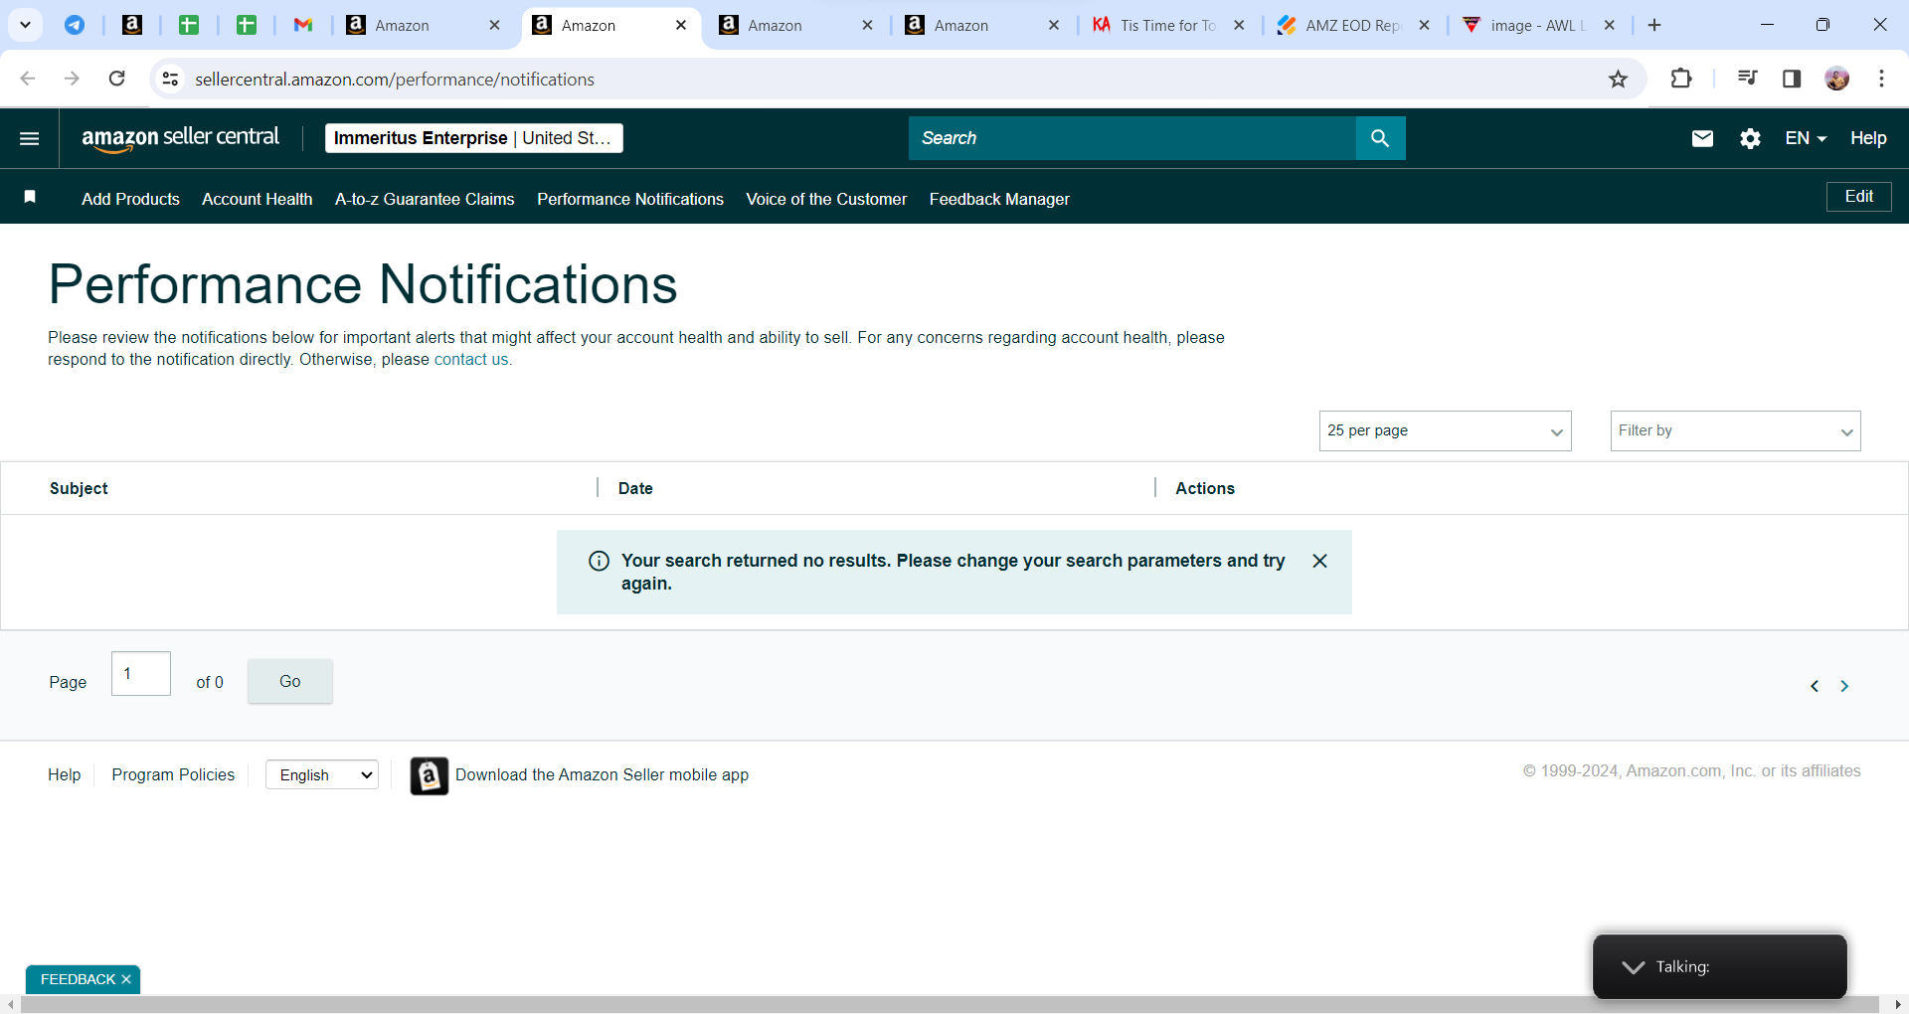
Task: Switch to the pinned Gmail tab
Action: tap(303, 25)
